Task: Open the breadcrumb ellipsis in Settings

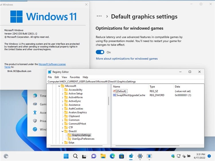Action: click(99, 16)
